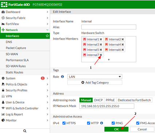
Task: Show HTTP info tooltip icon
Action: [102, 123]
